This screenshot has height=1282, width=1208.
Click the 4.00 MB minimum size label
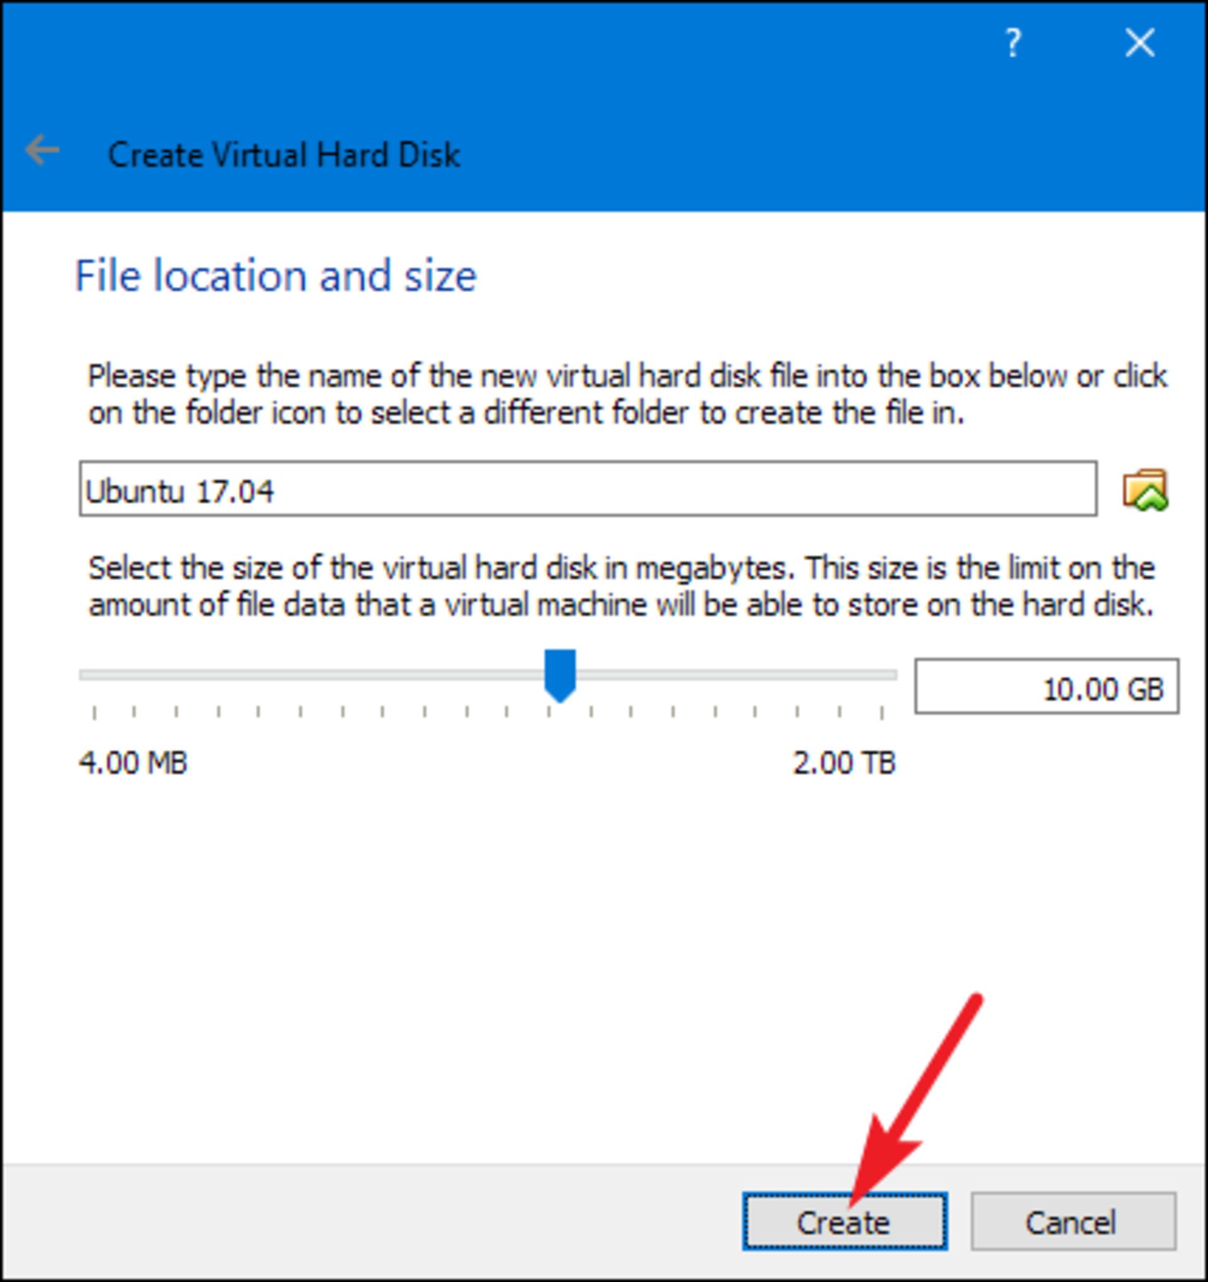coord(133,763)
